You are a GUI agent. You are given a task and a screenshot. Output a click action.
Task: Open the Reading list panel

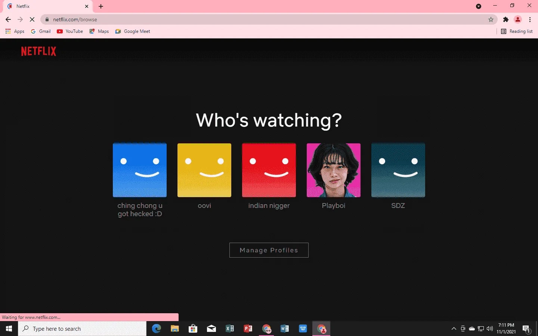517,31
